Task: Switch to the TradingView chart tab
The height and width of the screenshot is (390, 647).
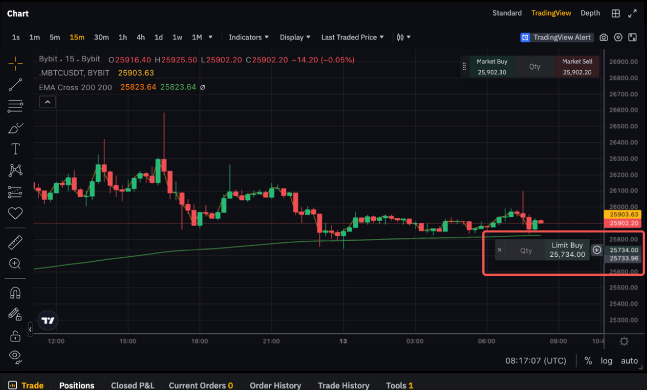Action: tap(551, 12)
